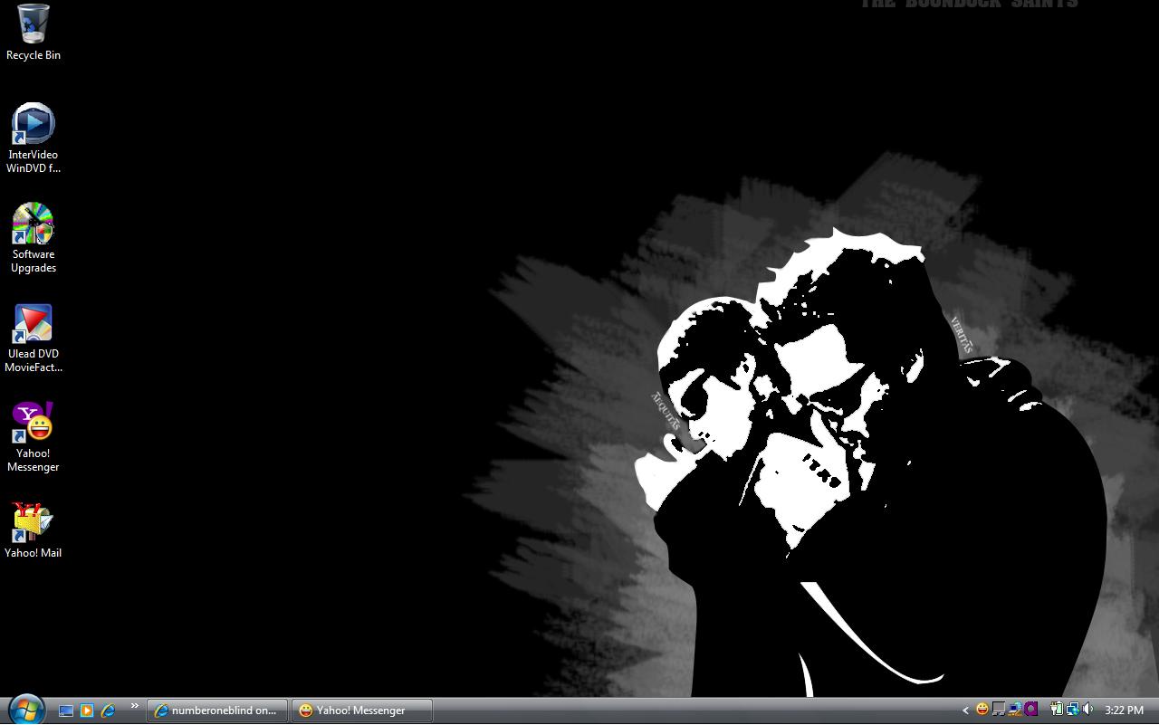Open the Recycle Bin desktop icon

point(34,32)
